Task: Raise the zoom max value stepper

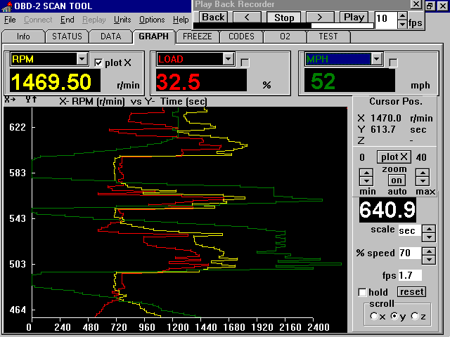Action: [422, 173]
